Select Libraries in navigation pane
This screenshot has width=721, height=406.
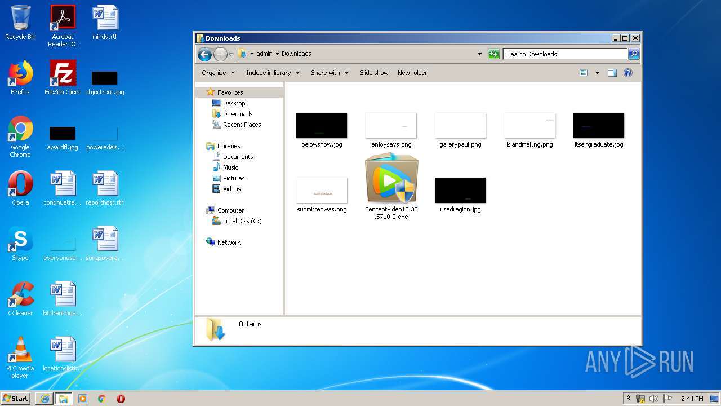tap(229, 146)
